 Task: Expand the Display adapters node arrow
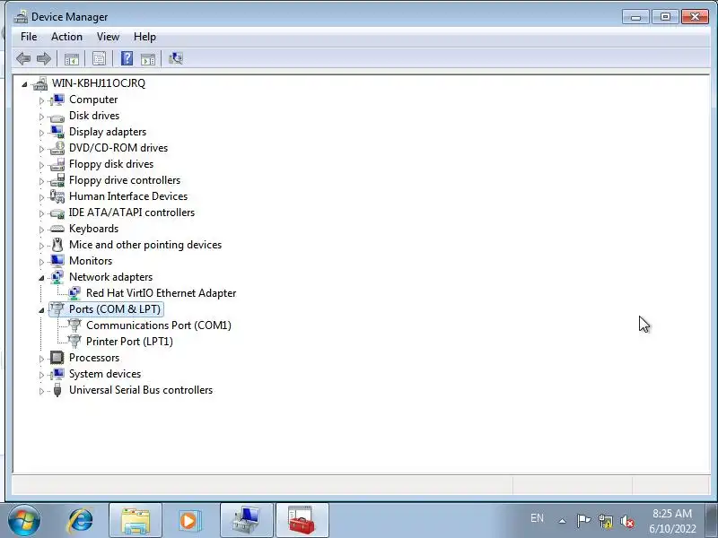coord(41,133)
